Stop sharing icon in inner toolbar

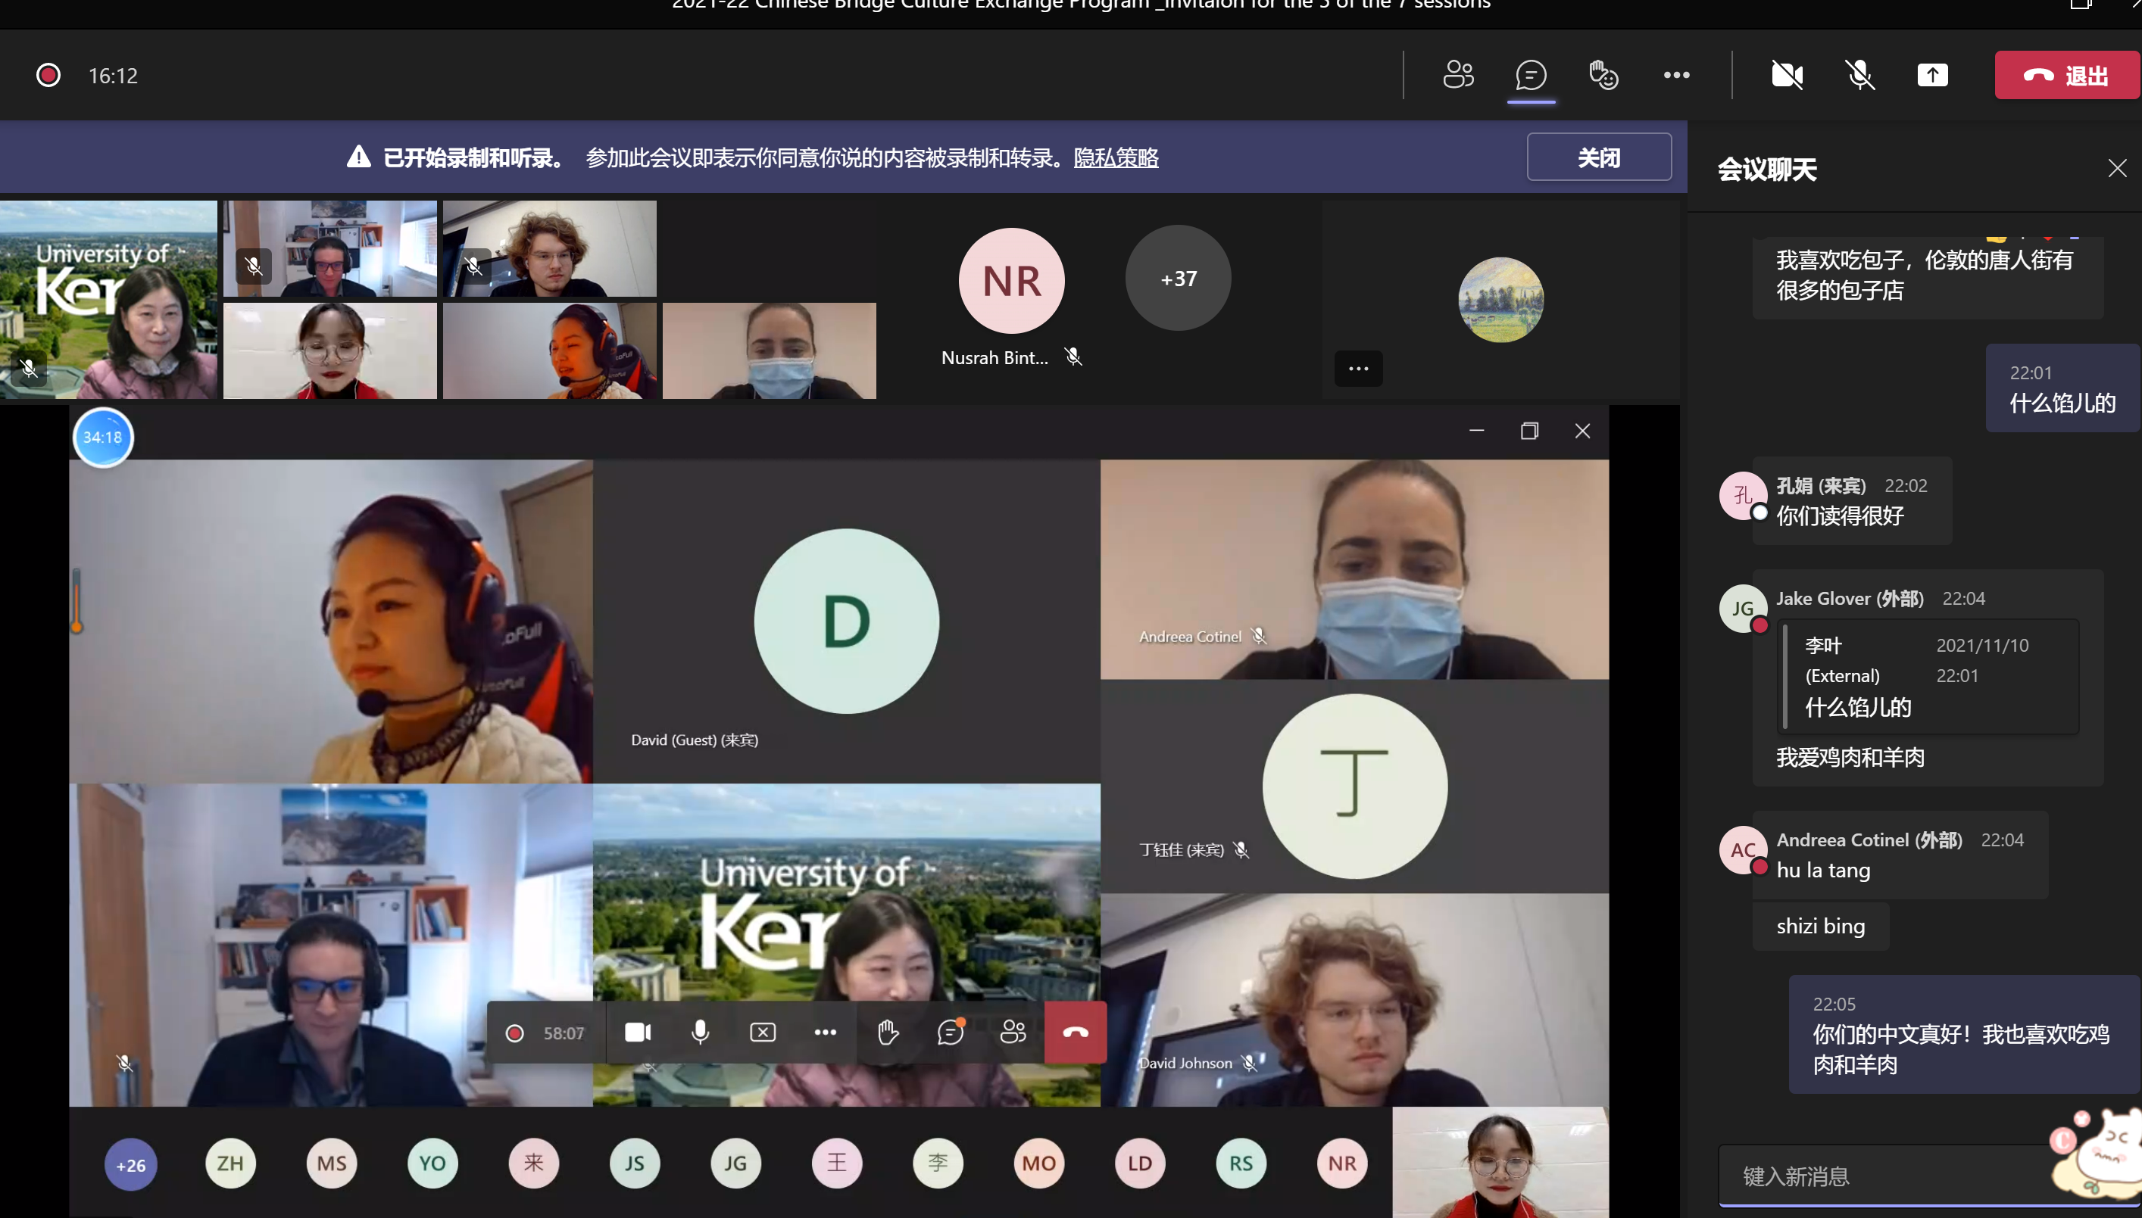(763, 1033)
